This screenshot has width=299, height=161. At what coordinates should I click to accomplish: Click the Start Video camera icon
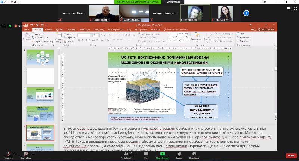coord(26,154)
